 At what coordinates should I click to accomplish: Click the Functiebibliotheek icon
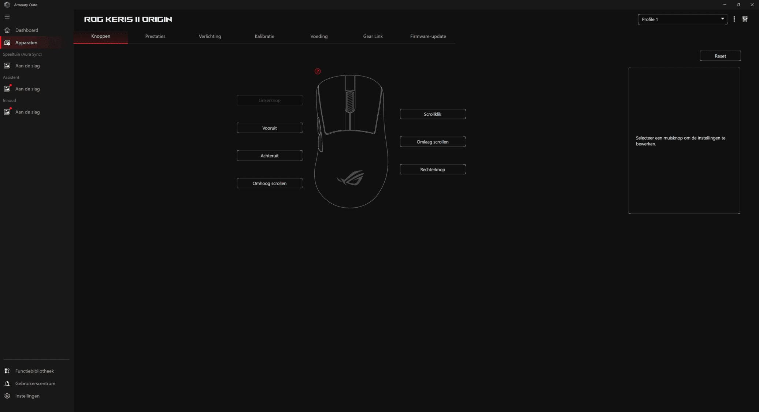coord(7,371)
